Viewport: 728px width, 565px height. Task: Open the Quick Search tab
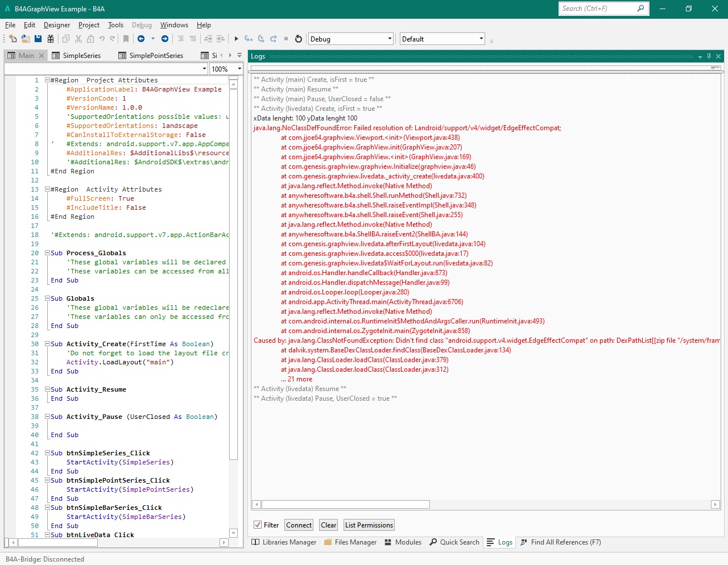pyautogui.click(x=454, y=542)
